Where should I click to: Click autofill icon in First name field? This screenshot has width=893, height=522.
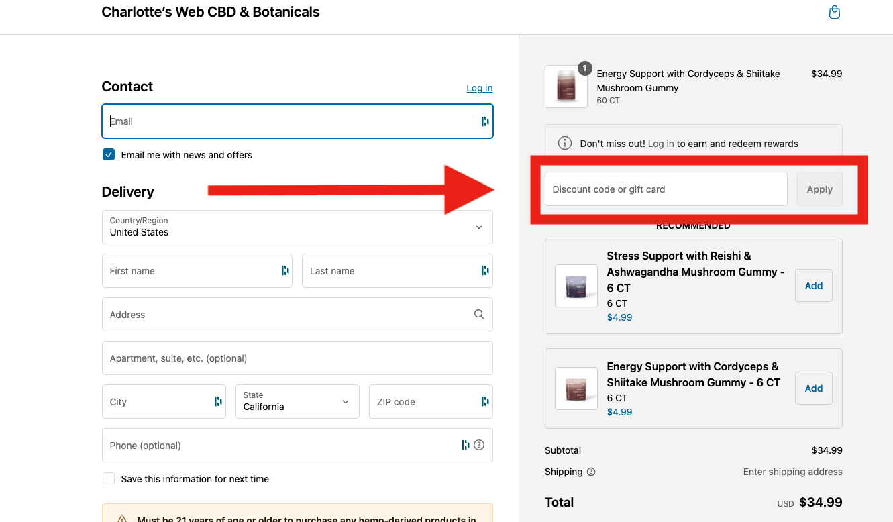284,270
